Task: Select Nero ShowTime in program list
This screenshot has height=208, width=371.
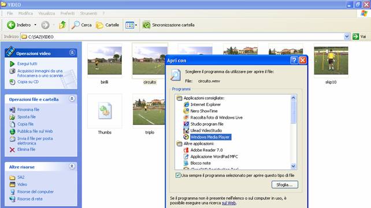Action: pyautogui.click(x=204, y=111)
